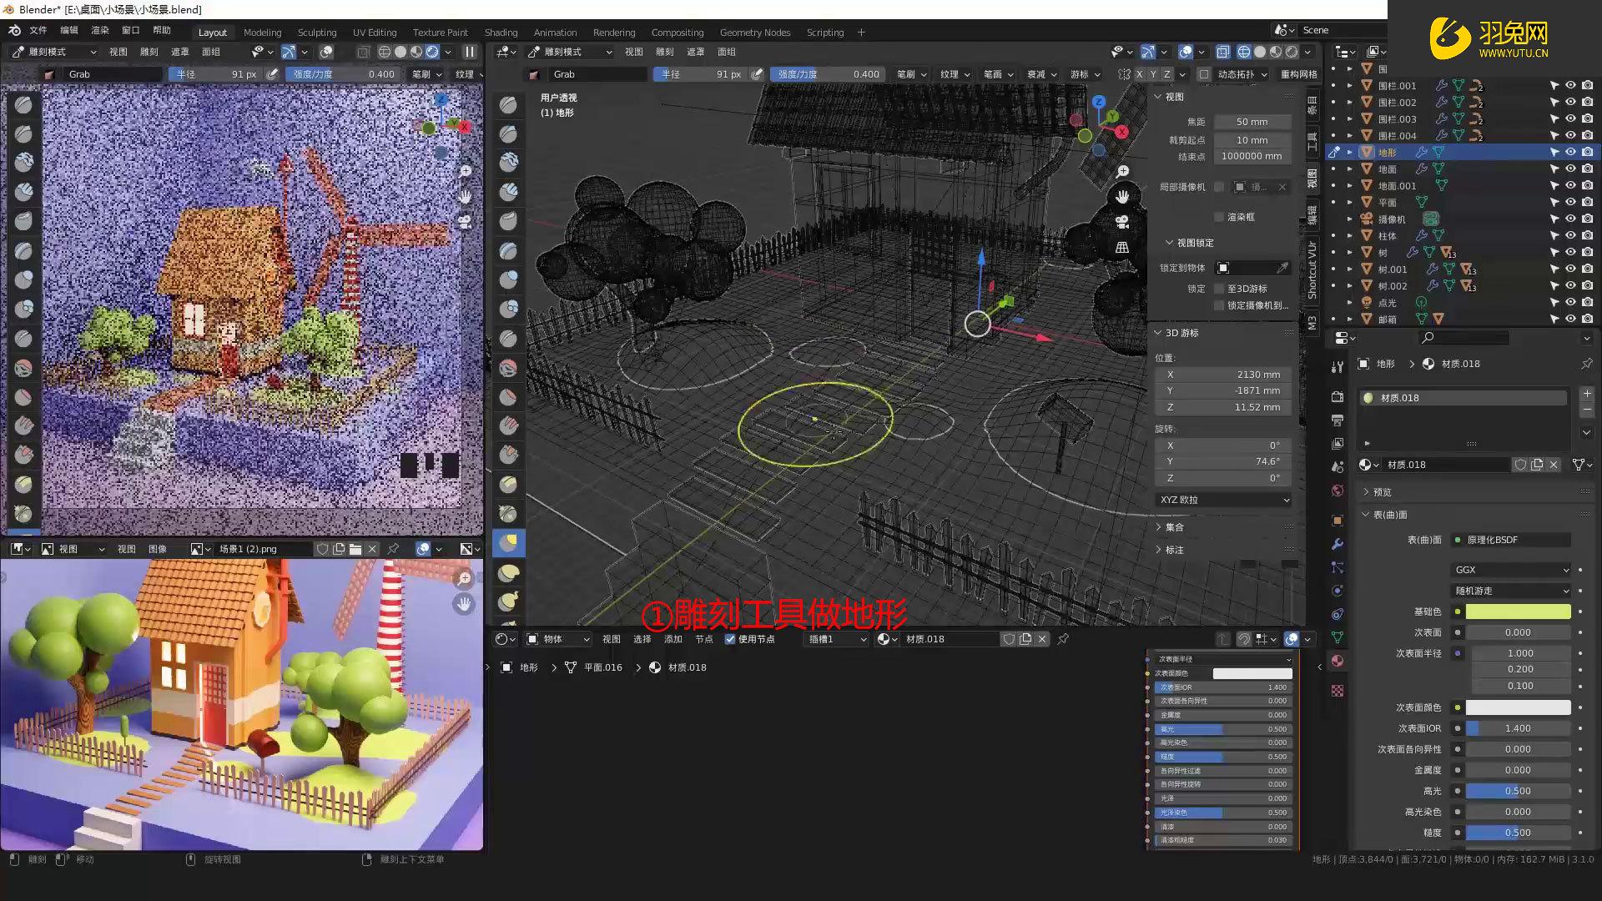Screen dimensions: 1602x901
Task: Hide 围栏.001 using its eye icon
Action: pyautogui.click(x=1570, y=85)
